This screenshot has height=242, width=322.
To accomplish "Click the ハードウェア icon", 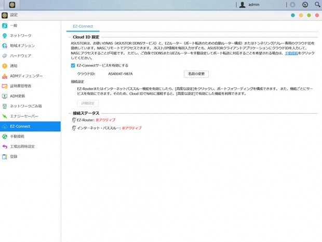I will tap(5, 56).
